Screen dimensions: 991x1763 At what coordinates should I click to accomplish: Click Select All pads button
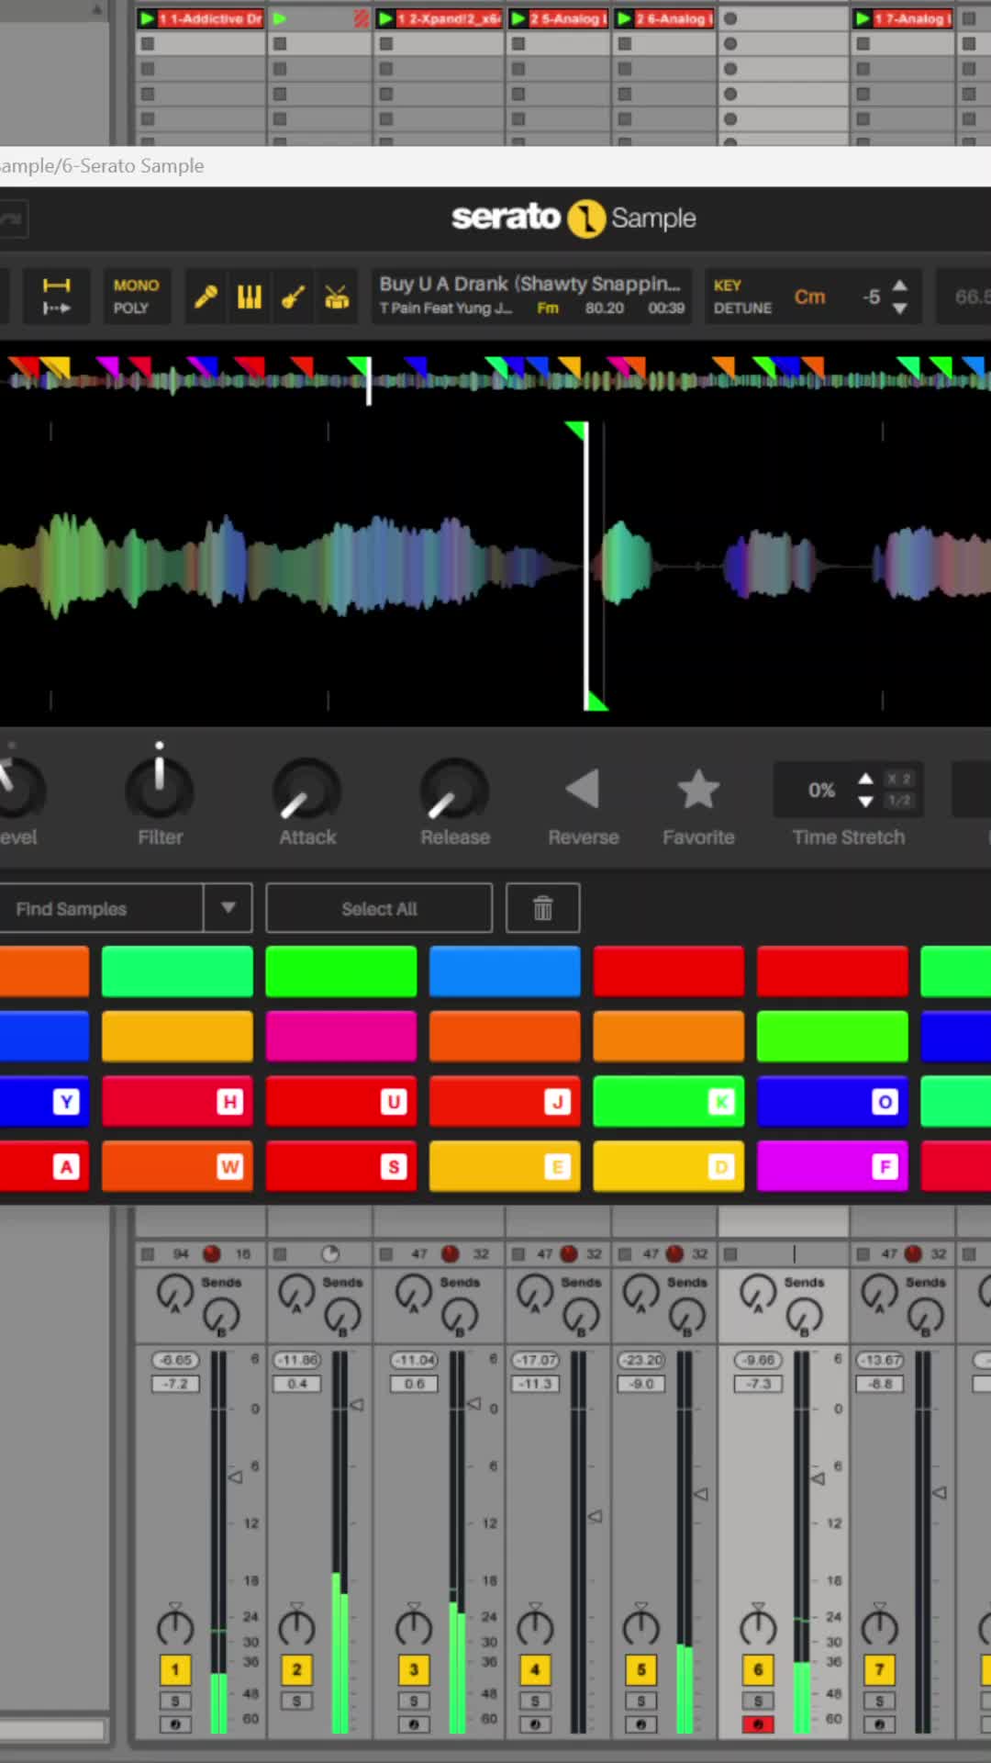[379, 908]
